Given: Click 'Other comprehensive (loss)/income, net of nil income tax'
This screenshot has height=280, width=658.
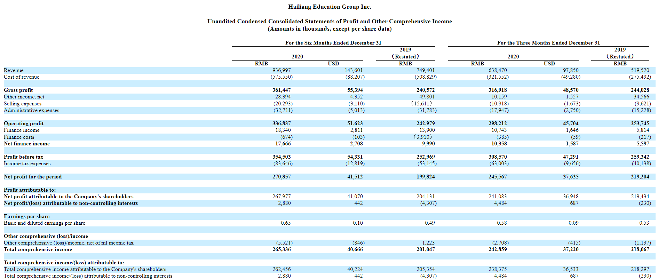Looking at the screenshot, I should pyautogui.click(x=69, y=243).
